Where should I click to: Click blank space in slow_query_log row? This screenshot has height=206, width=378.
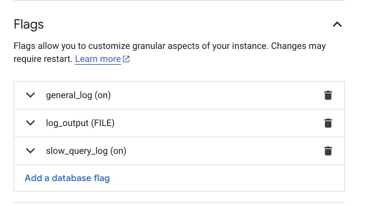pos(220,151)
